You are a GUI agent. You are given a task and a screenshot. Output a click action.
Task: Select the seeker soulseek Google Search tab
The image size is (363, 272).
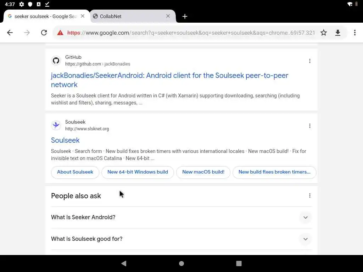(x=46, y=16)
